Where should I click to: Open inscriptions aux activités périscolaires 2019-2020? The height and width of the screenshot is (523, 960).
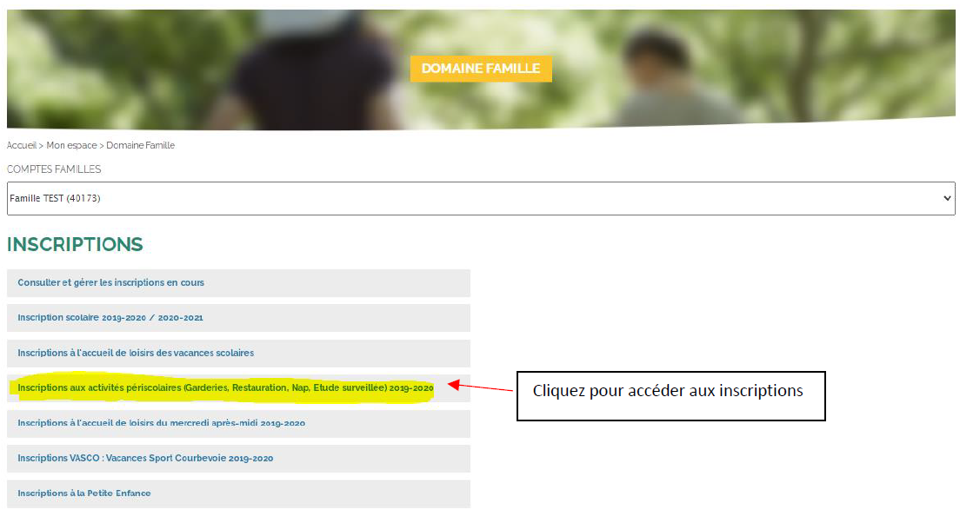click(x=238, y=388)
